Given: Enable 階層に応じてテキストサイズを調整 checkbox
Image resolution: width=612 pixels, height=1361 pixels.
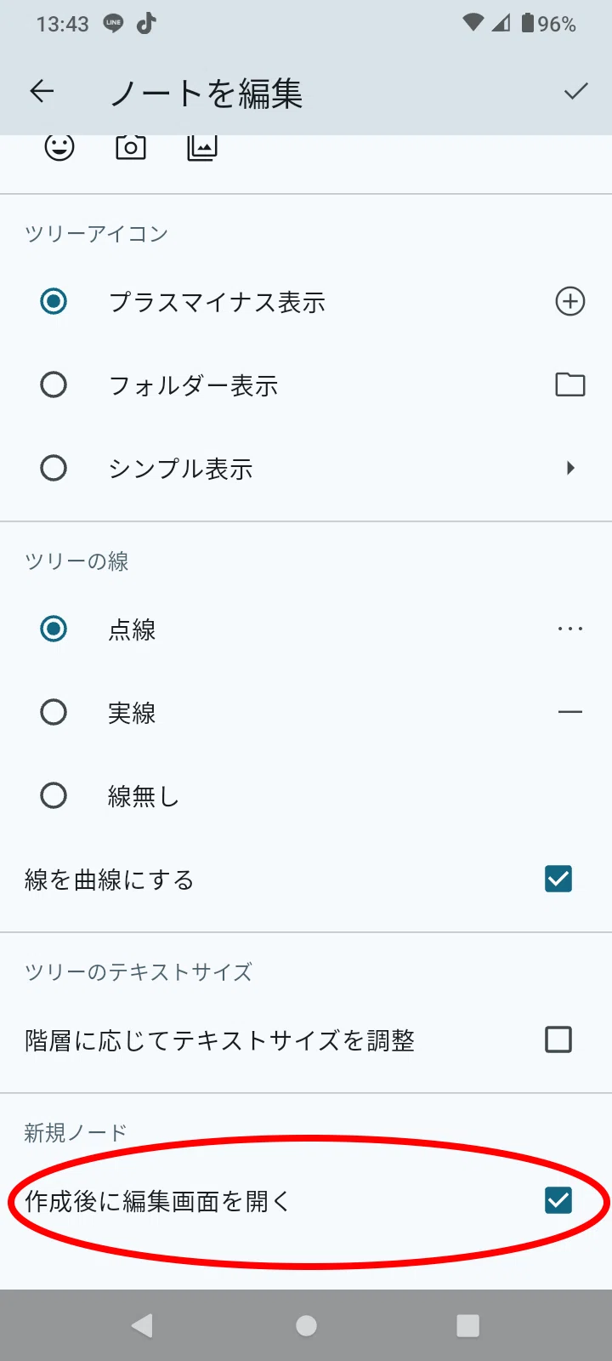Looking at the screenshot, I should point(558,1039).
